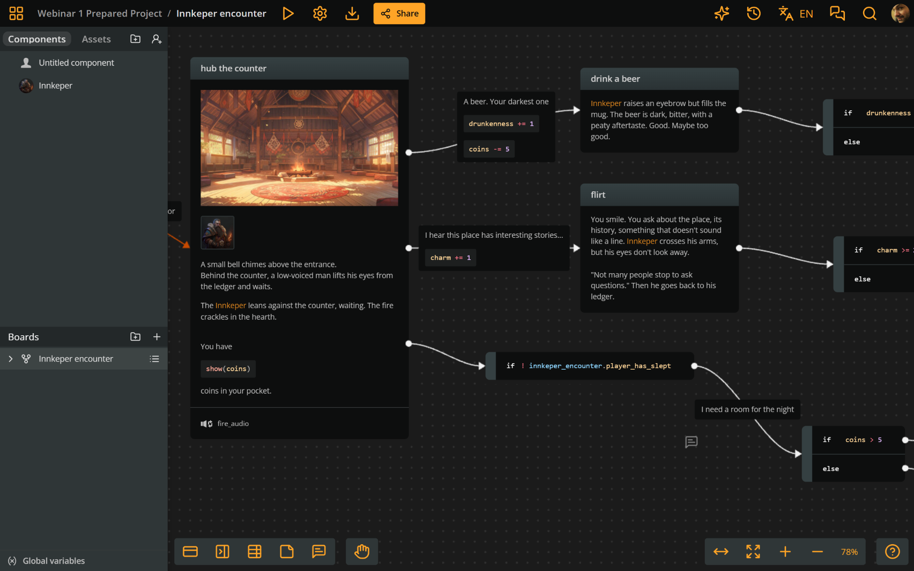Add a new component folder
The height and width of the screenshot is (571, 914).
[x=136, y=39]
